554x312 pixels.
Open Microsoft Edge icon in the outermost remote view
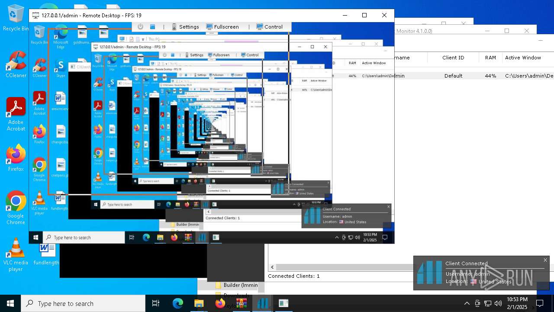61,36
